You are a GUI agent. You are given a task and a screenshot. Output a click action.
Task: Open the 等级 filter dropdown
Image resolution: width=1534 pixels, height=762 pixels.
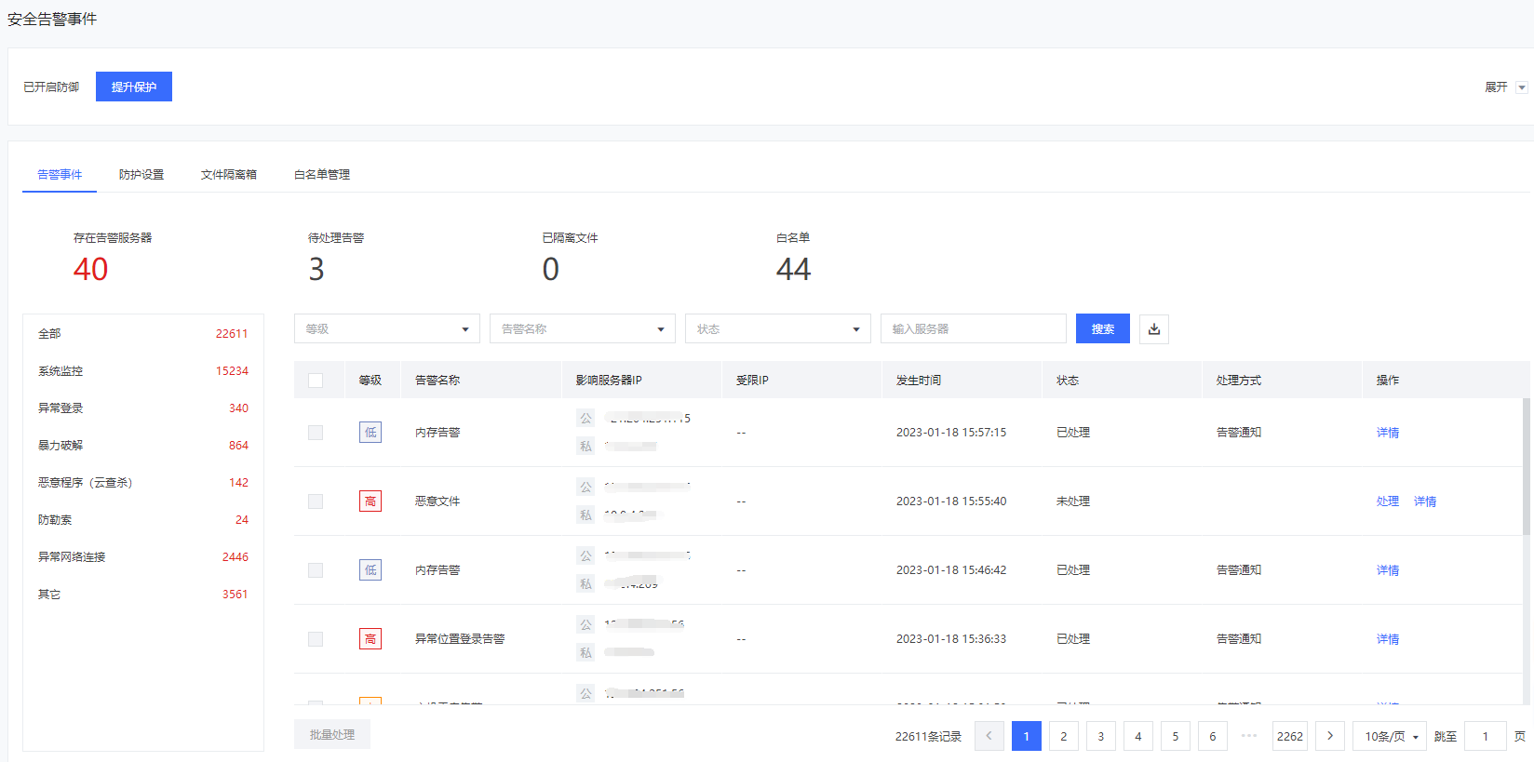pos(386,328)
